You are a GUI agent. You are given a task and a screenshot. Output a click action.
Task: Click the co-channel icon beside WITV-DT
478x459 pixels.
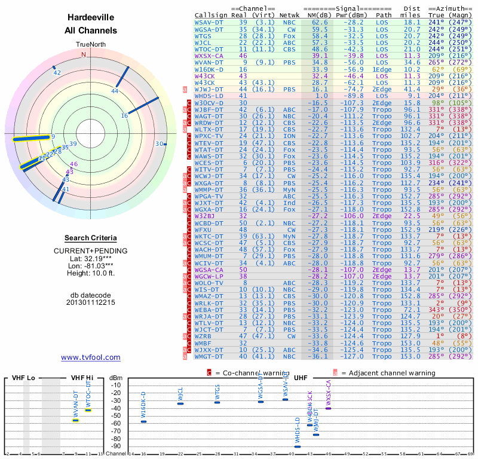coord(189,170)
